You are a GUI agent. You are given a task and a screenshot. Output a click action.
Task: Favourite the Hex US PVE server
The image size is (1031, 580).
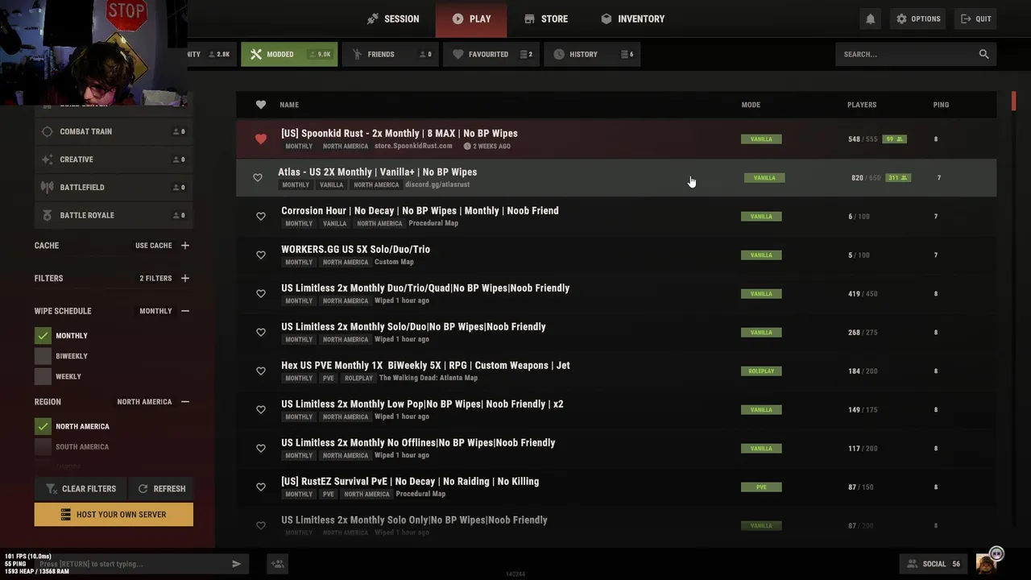click(x=260, y=371)
